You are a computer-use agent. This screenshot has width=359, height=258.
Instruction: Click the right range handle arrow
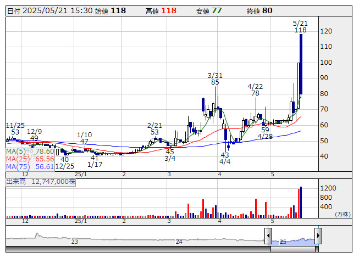(x=318, y=235)
